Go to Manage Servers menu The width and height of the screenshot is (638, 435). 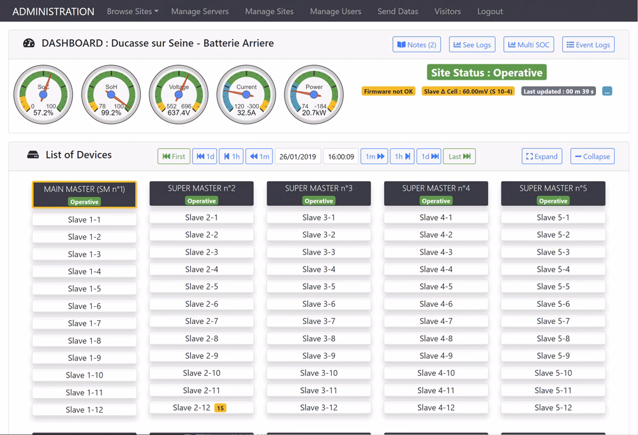[x=200, y=11]
